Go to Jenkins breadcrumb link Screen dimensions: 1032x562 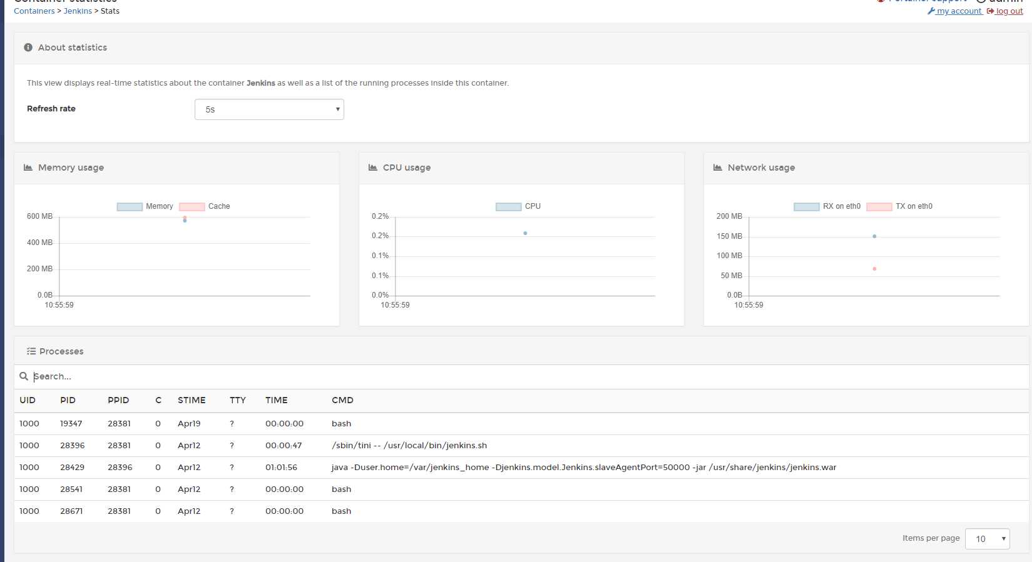pyautogui.click(x=78, y=11)
